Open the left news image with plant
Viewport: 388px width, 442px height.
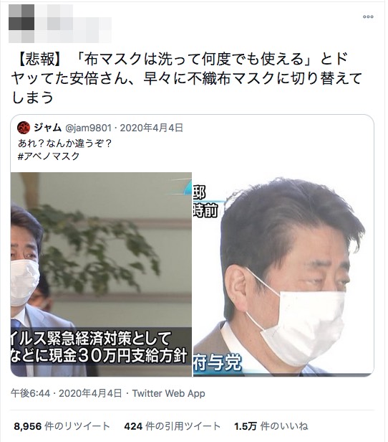click(x=101, y=274)
